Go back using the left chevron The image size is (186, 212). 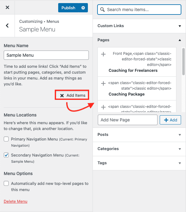coord(7,26)
